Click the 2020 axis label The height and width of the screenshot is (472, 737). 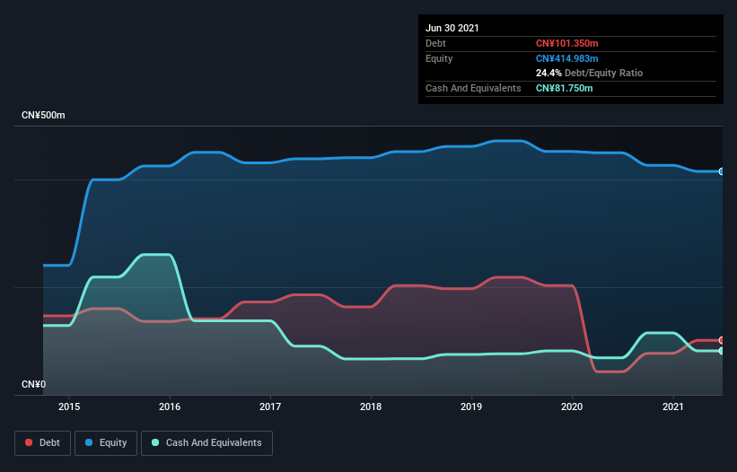coord(572,406)
